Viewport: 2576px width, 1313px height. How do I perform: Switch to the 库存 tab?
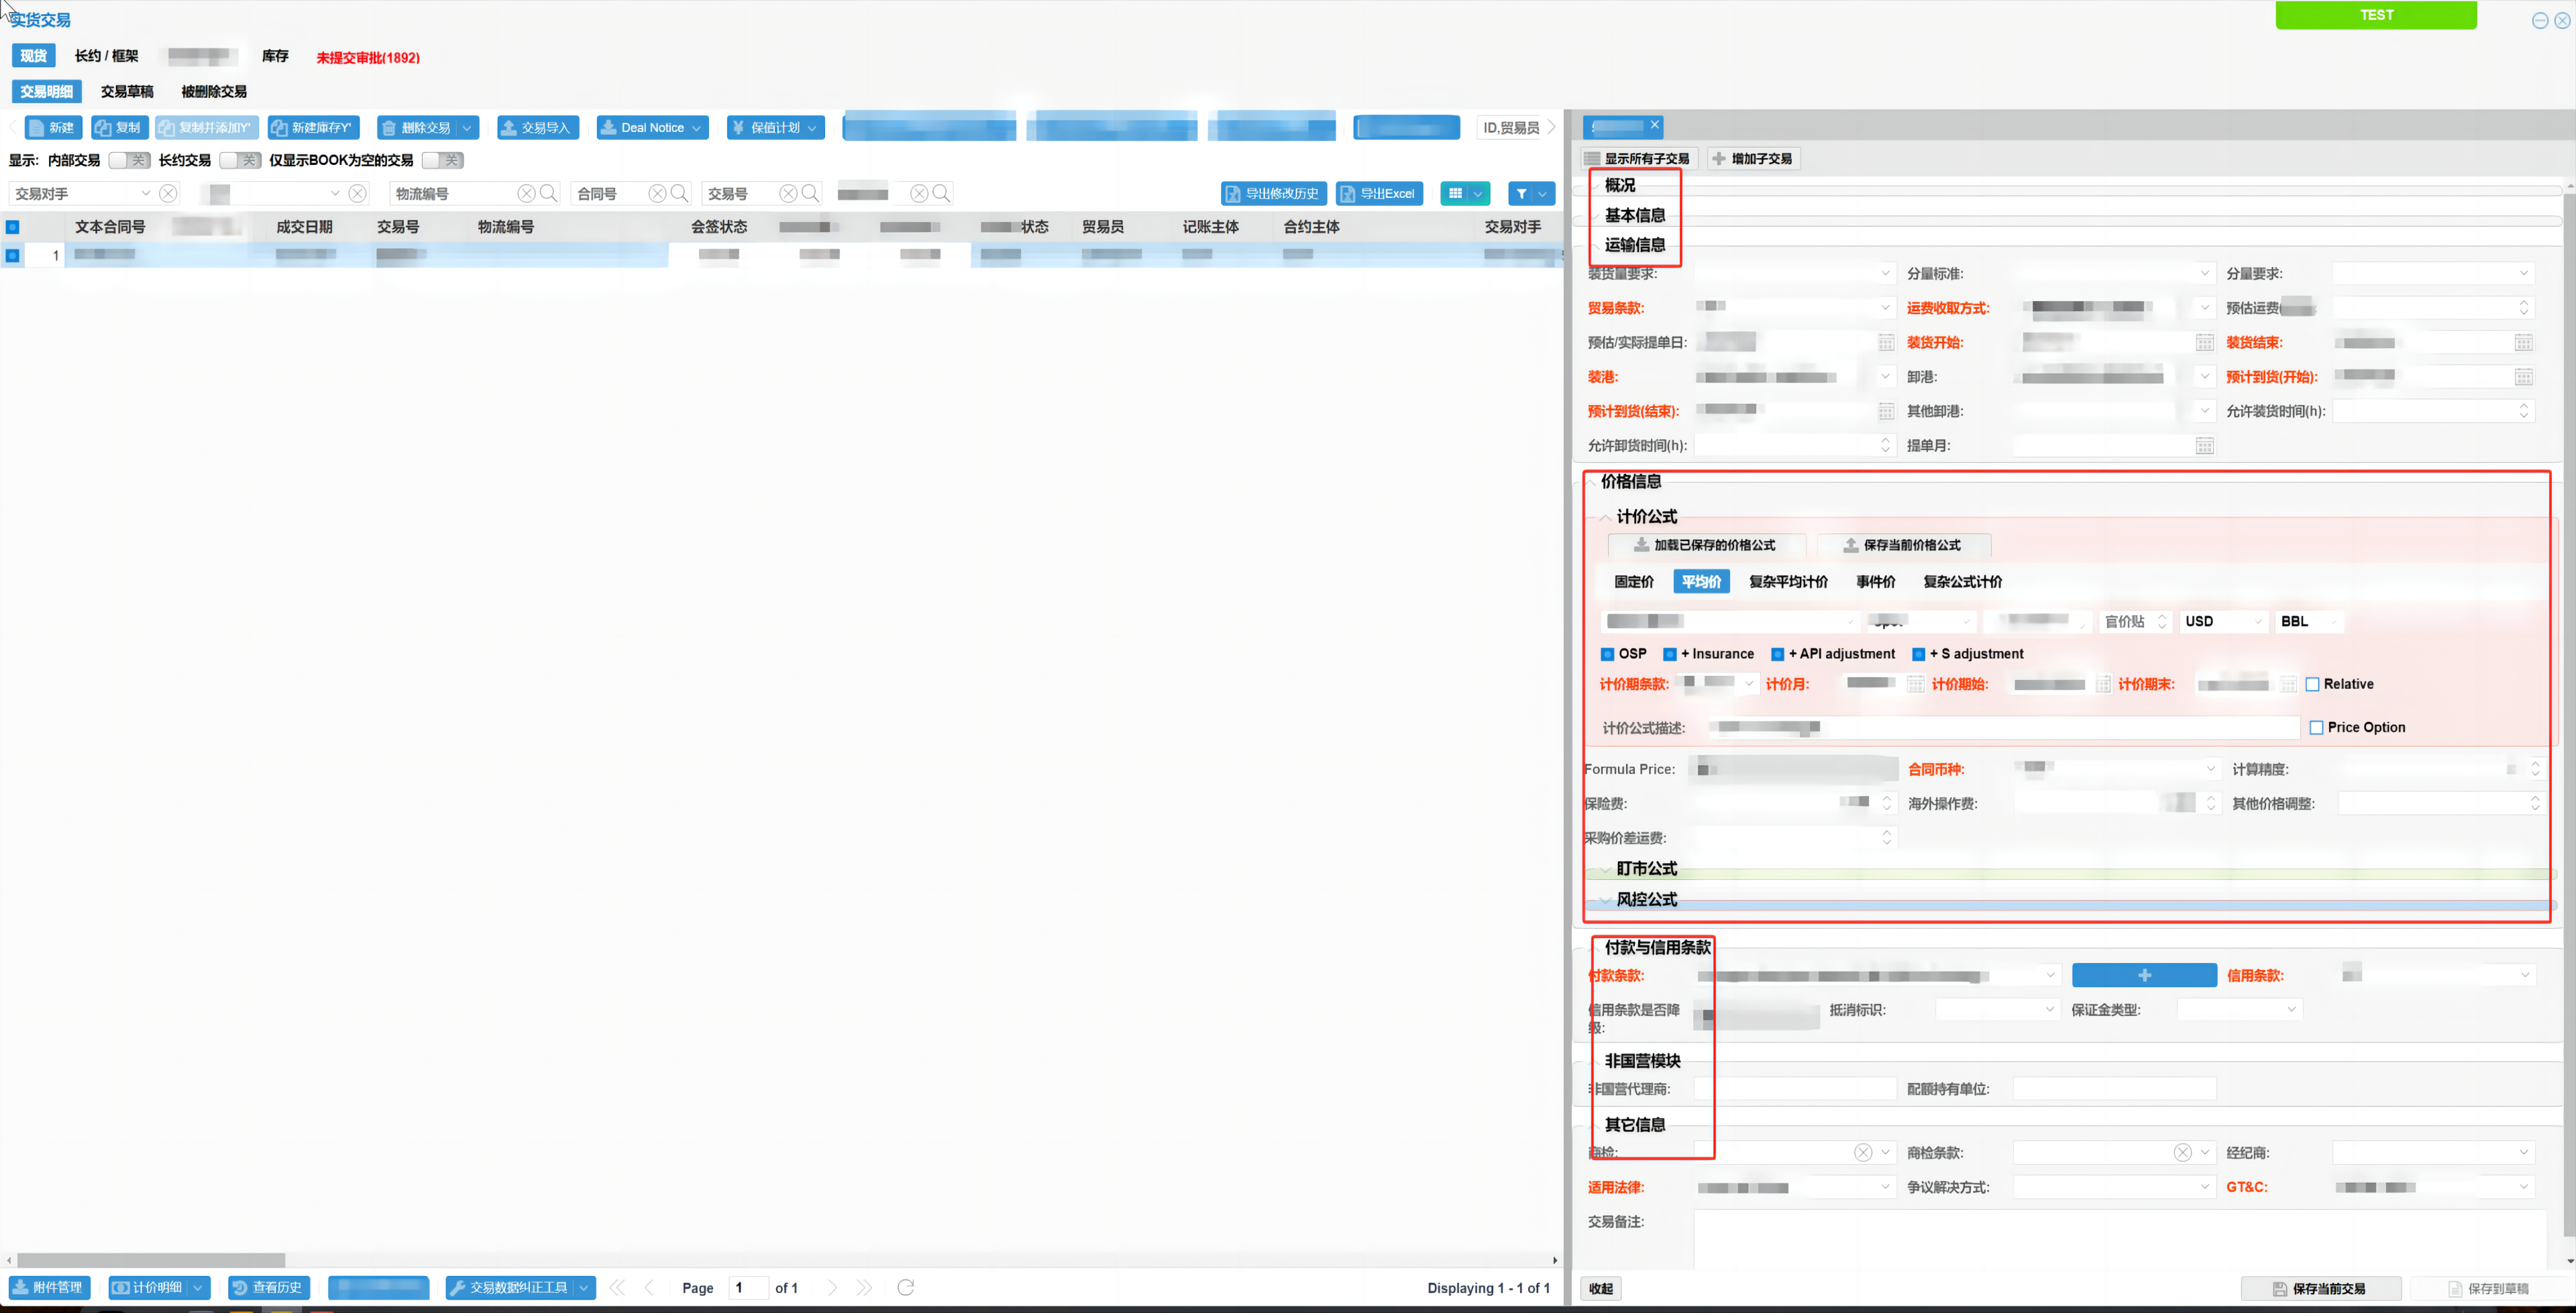click(275, 56)
